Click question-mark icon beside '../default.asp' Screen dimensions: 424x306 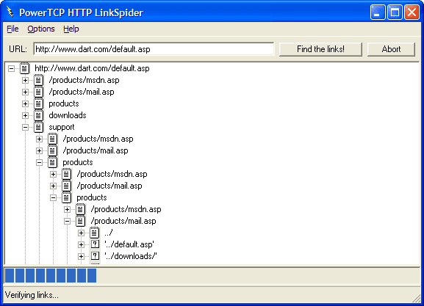point(95,244)
